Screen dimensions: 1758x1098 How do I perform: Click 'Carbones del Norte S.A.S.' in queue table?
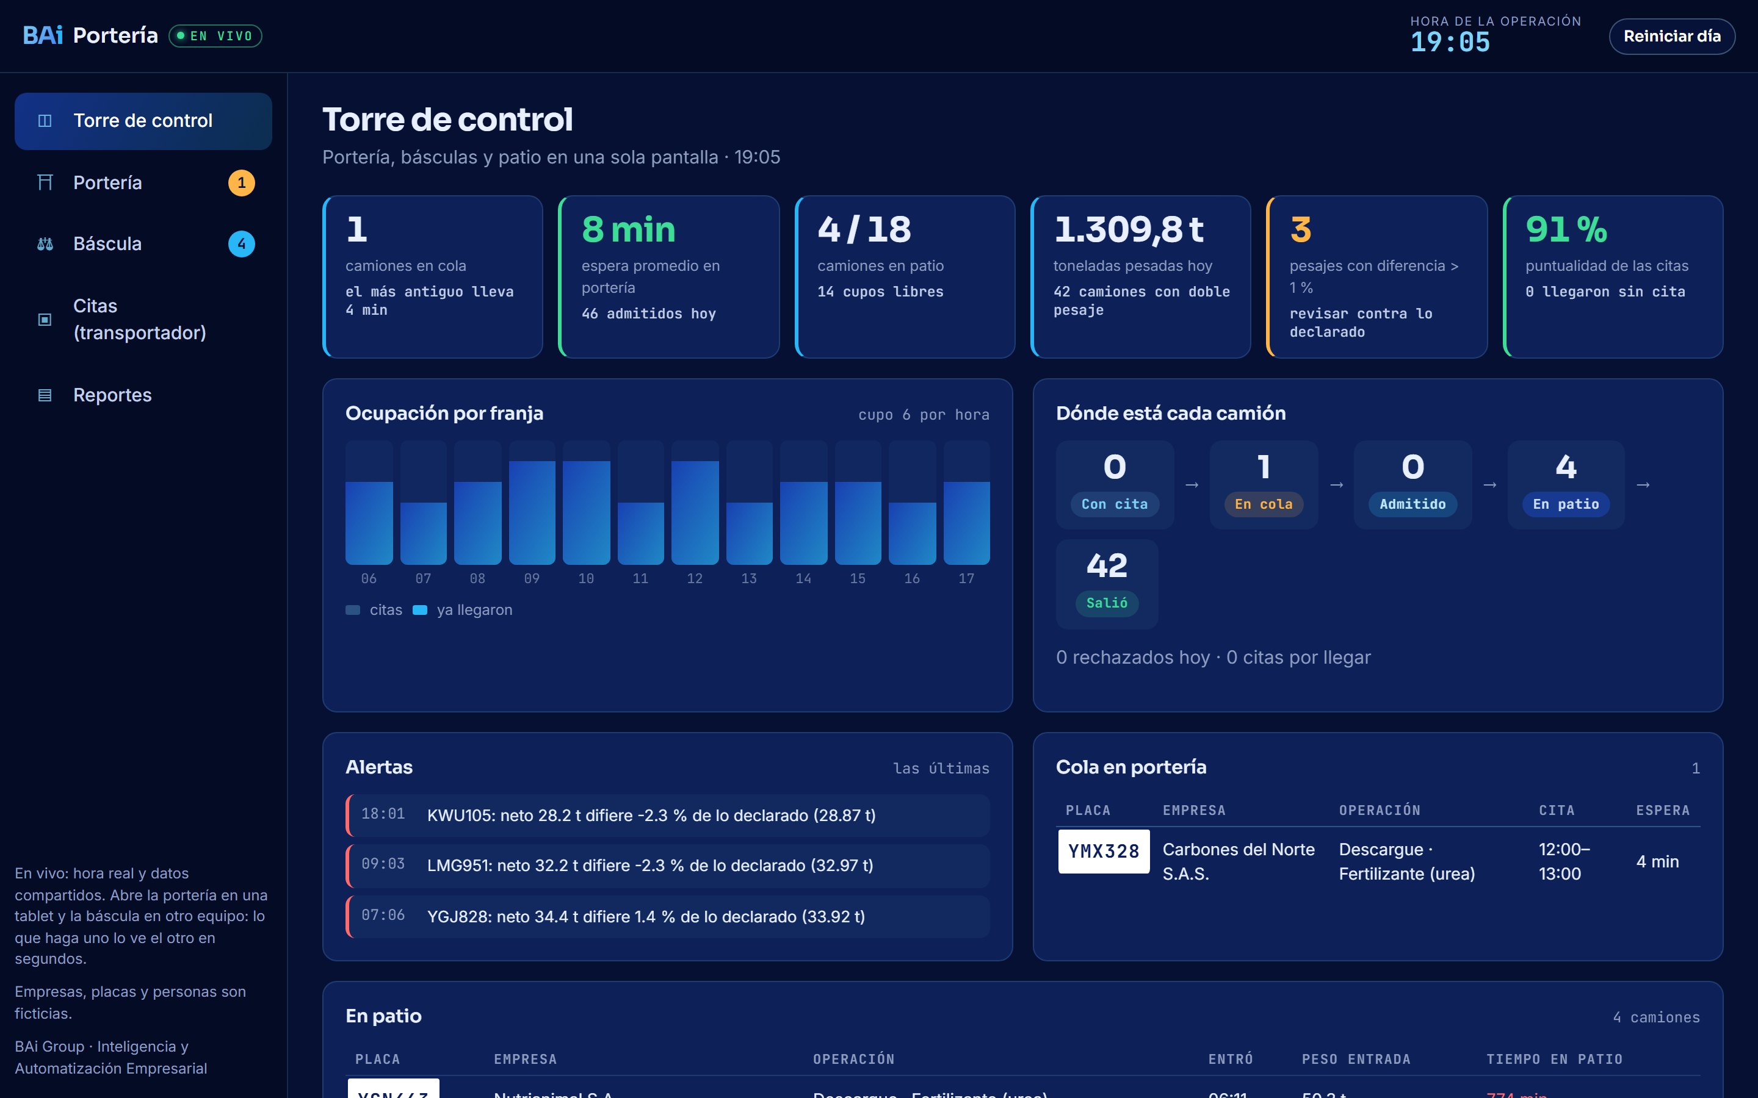1239,861
